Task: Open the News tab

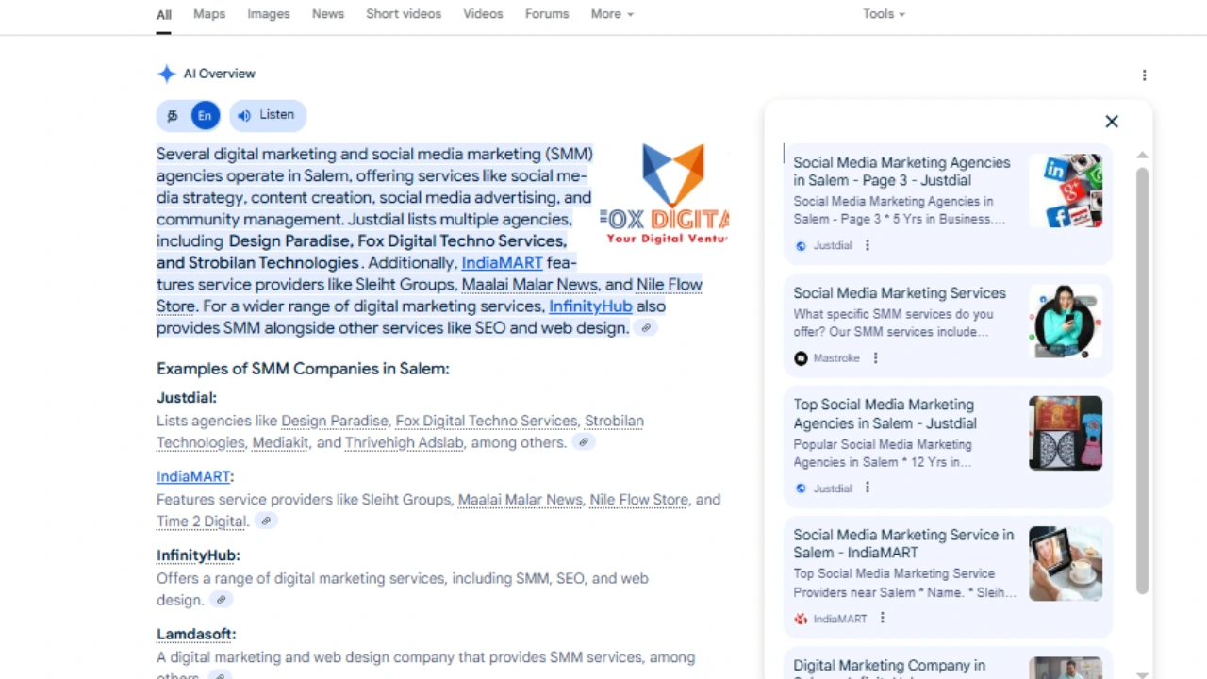Action: pyautogui.click(x=328, y=14)
